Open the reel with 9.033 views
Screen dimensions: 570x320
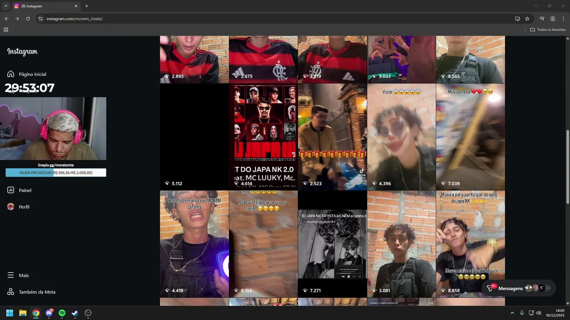pos(401,60)
